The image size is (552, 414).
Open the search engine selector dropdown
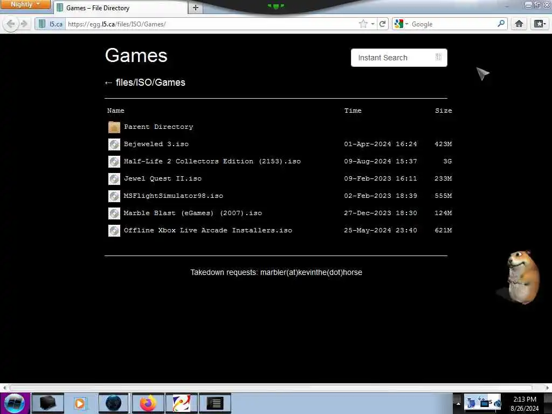tap(401, 24)
